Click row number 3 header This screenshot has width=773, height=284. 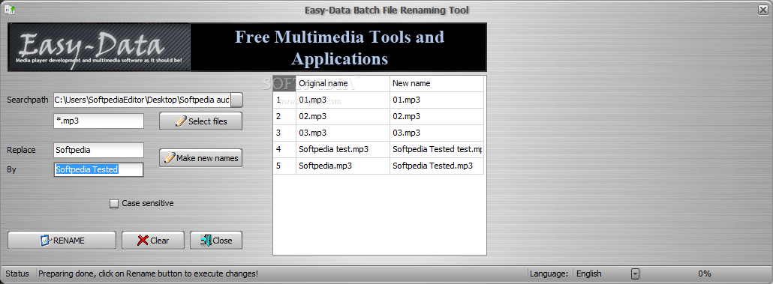(x=284, y=133)
